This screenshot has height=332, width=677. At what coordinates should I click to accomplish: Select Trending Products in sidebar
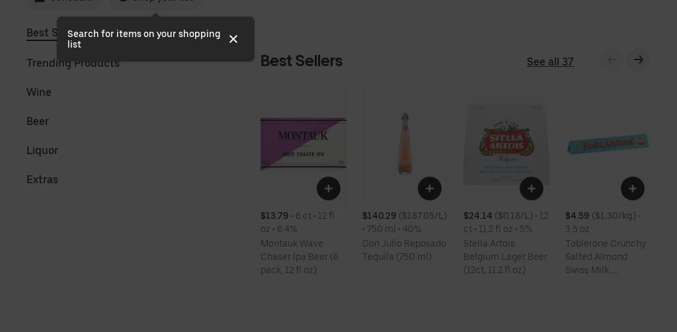tap(73, 63)
